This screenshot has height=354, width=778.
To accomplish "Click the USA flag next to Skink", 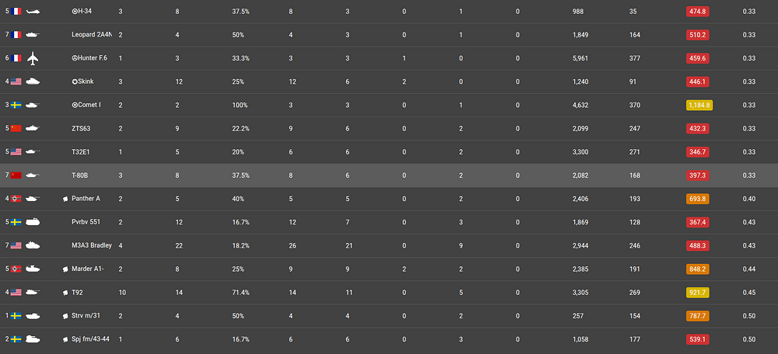I will pyautogui.click(x=16, y=82).
